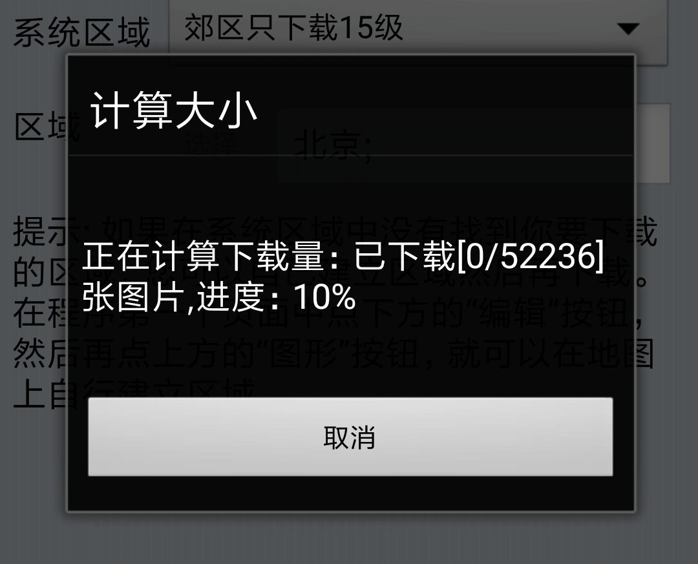Viewport: 698px width, 564px height.
Task: Tap the 区域 label behind the dialog
Action: pos(47,127)
